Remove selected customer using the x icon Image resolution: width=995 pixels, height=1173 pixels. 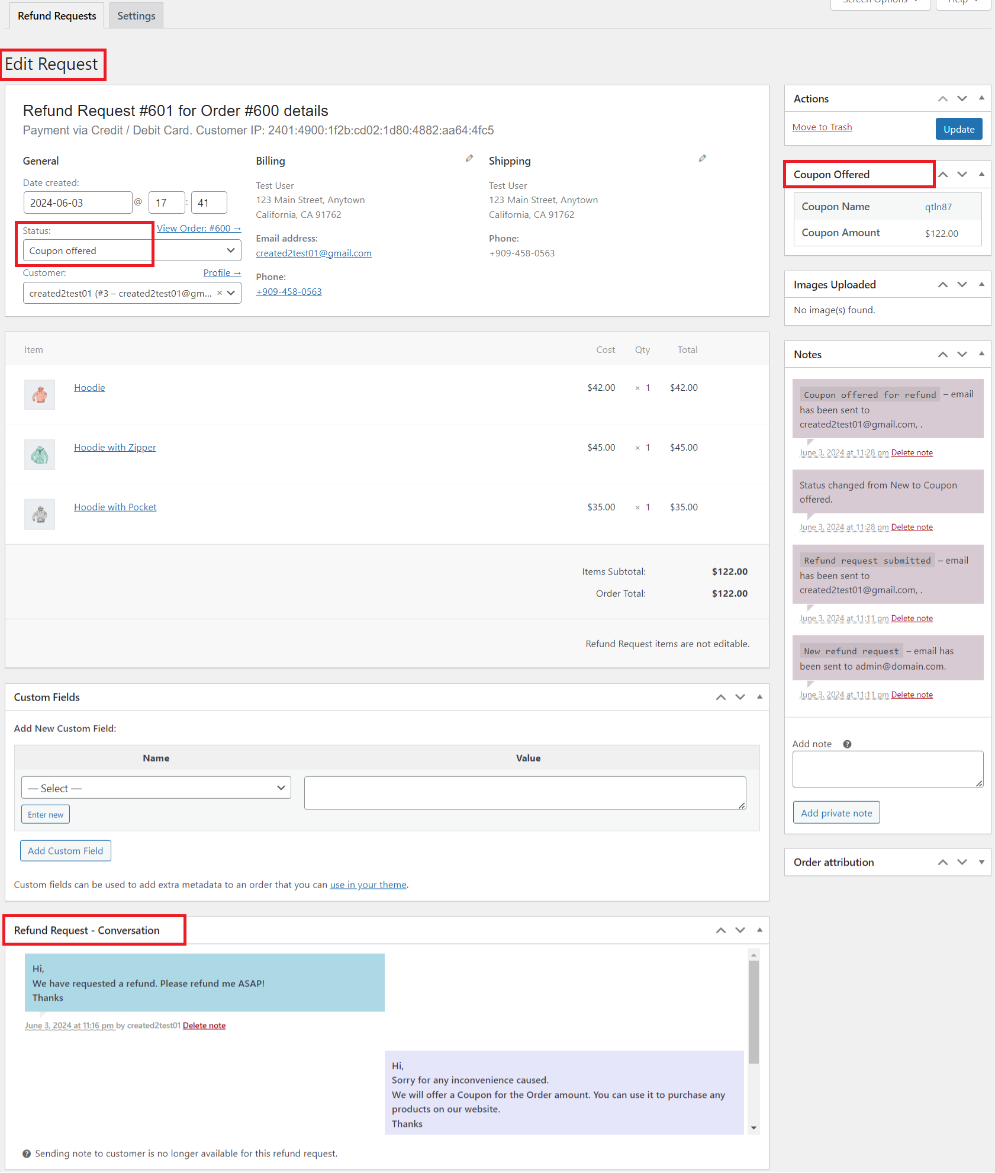click(x=220, y=293)
